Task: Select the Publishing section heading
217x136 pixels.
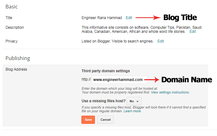Action: pyautogui.click(x=18, y=58)
